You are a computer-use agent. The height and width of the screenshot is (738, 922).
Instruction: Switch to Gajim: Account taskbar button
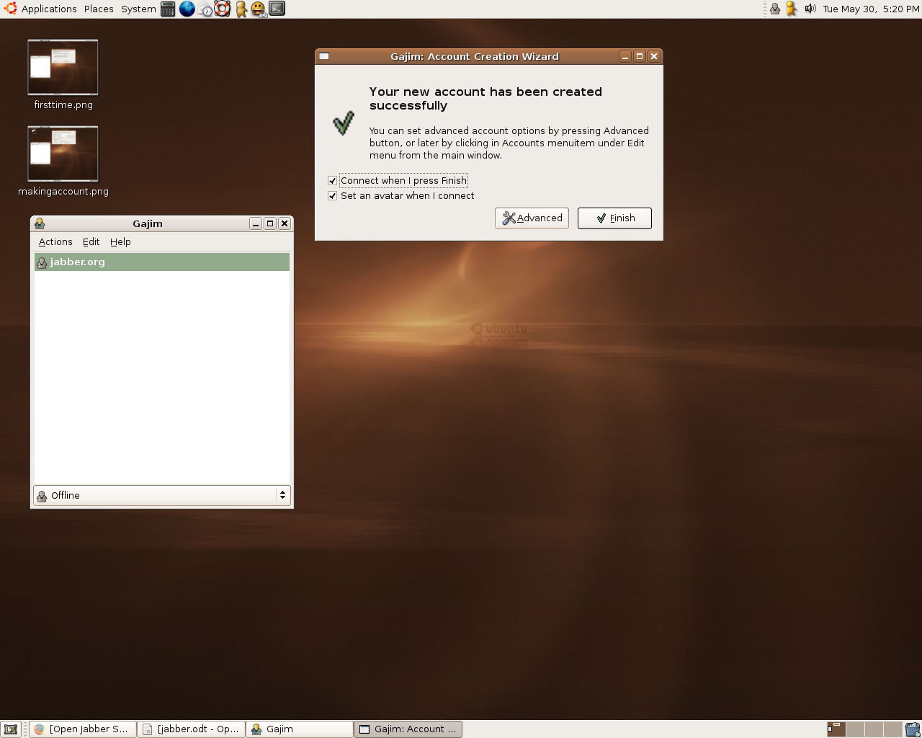pyautogui.click(x=408, y=729)
